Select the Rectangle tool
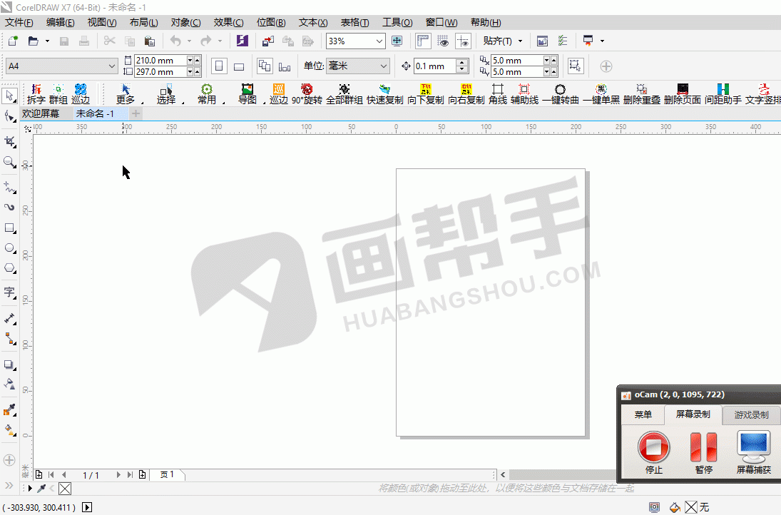Screen dimensions: 781x515 point(9,228)
